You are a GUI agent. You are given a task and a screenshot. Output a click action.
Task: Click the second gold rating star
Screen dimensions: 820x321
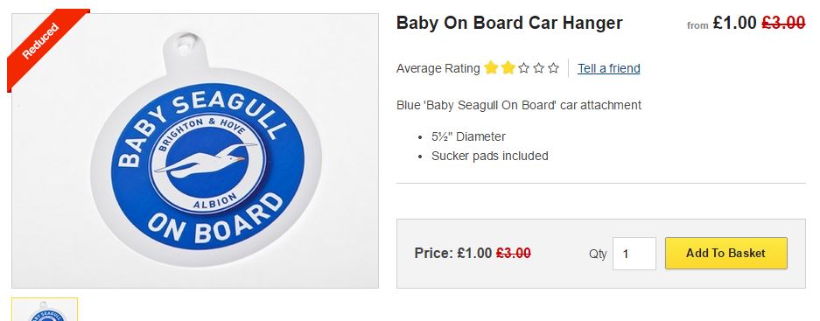[508, 68]
